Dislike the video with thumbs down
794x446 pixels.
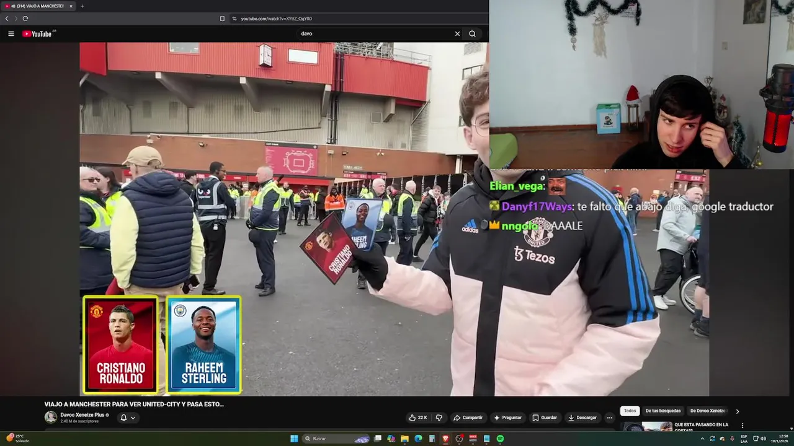(439, 418)
